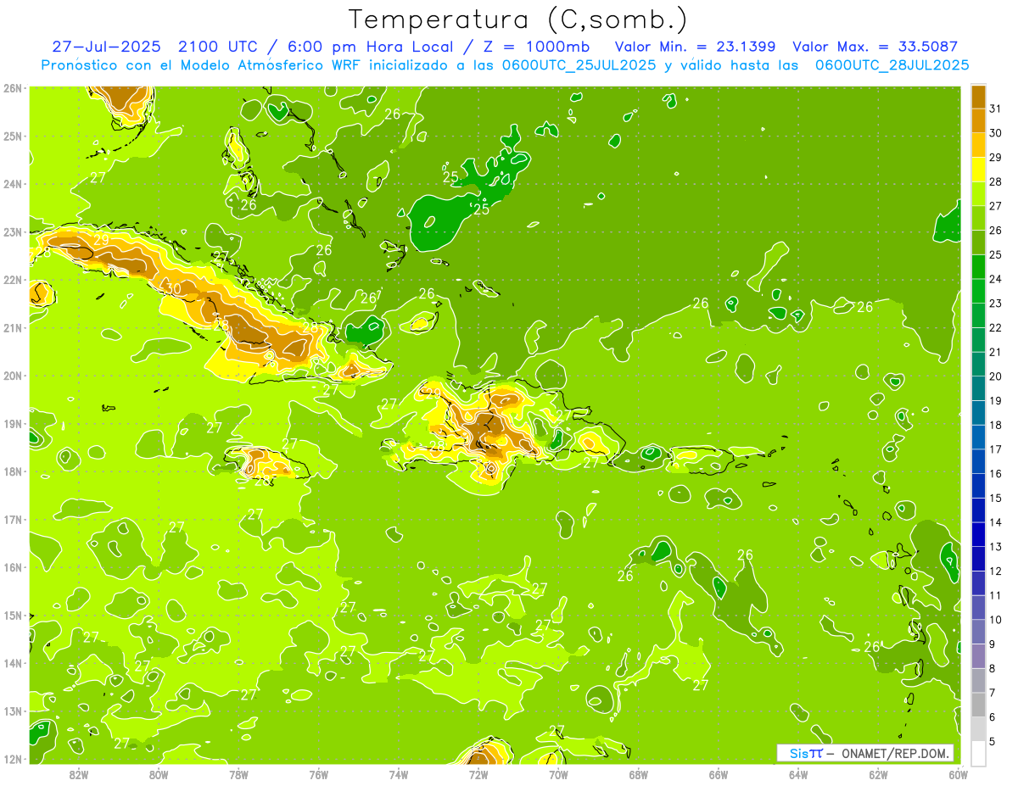Click the dark blue legend swatch between 13 and 14
The image size is (1018, 786).
(979, 535)
